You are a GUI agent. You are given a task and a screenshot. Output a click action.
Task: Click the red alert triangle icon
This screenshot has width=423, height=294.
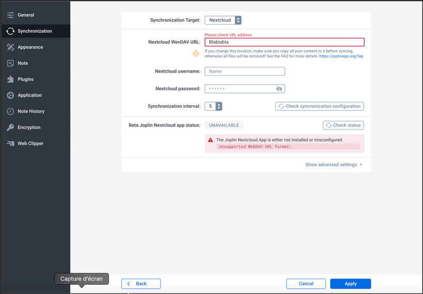pyautogui.click(x=210, y=140)
